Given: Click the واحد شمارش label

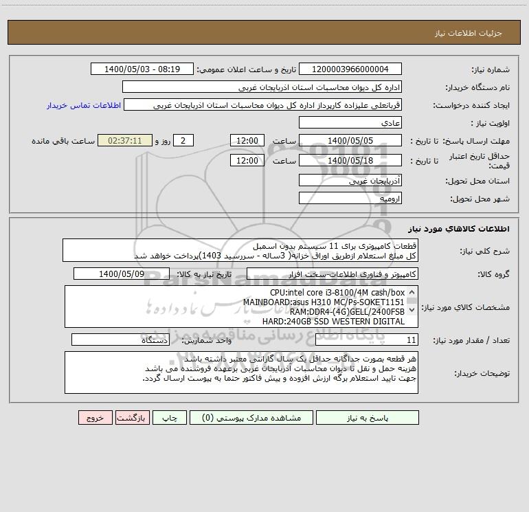Looking at the screenshot, I should coord(207,340).
